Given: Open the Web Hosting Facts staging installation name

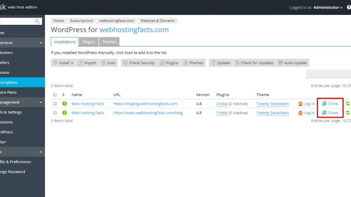Looking at the screenshot, I should [x=88, y=104].
